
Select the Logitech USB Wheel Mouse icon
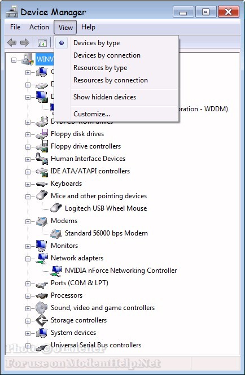tap(56, 208)
